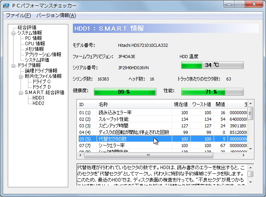Select 論理ドライブ情報 tree item
The image size is (266, 197).
point(41,71)
